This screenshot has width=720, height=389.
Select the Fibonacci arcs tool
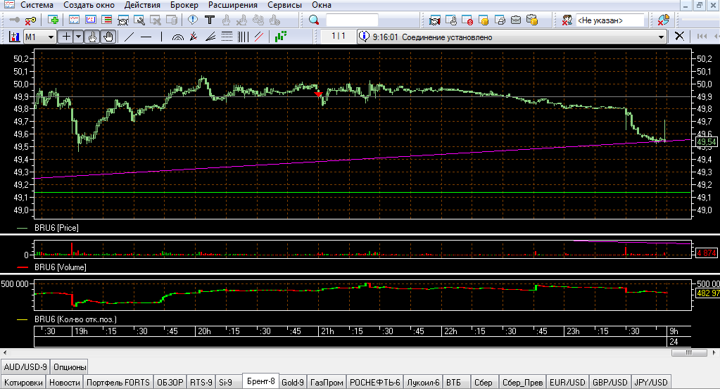(x=177, y=37)
